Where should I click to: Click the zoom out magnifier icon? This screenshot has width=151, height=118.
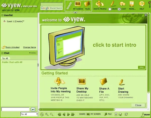pyautogui.click(x=52, y=114)
